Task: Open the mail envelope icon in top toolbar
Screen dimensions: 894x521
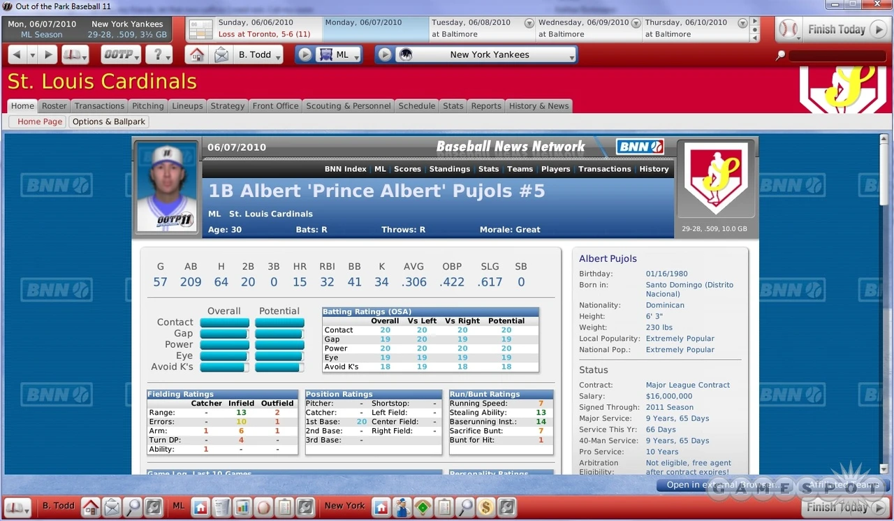Action: [221, 54]
